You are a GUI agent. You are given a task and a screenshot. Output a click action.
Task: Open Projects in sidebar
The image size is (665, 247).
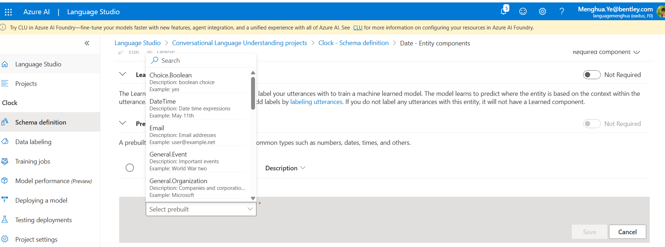click(50, 83)
